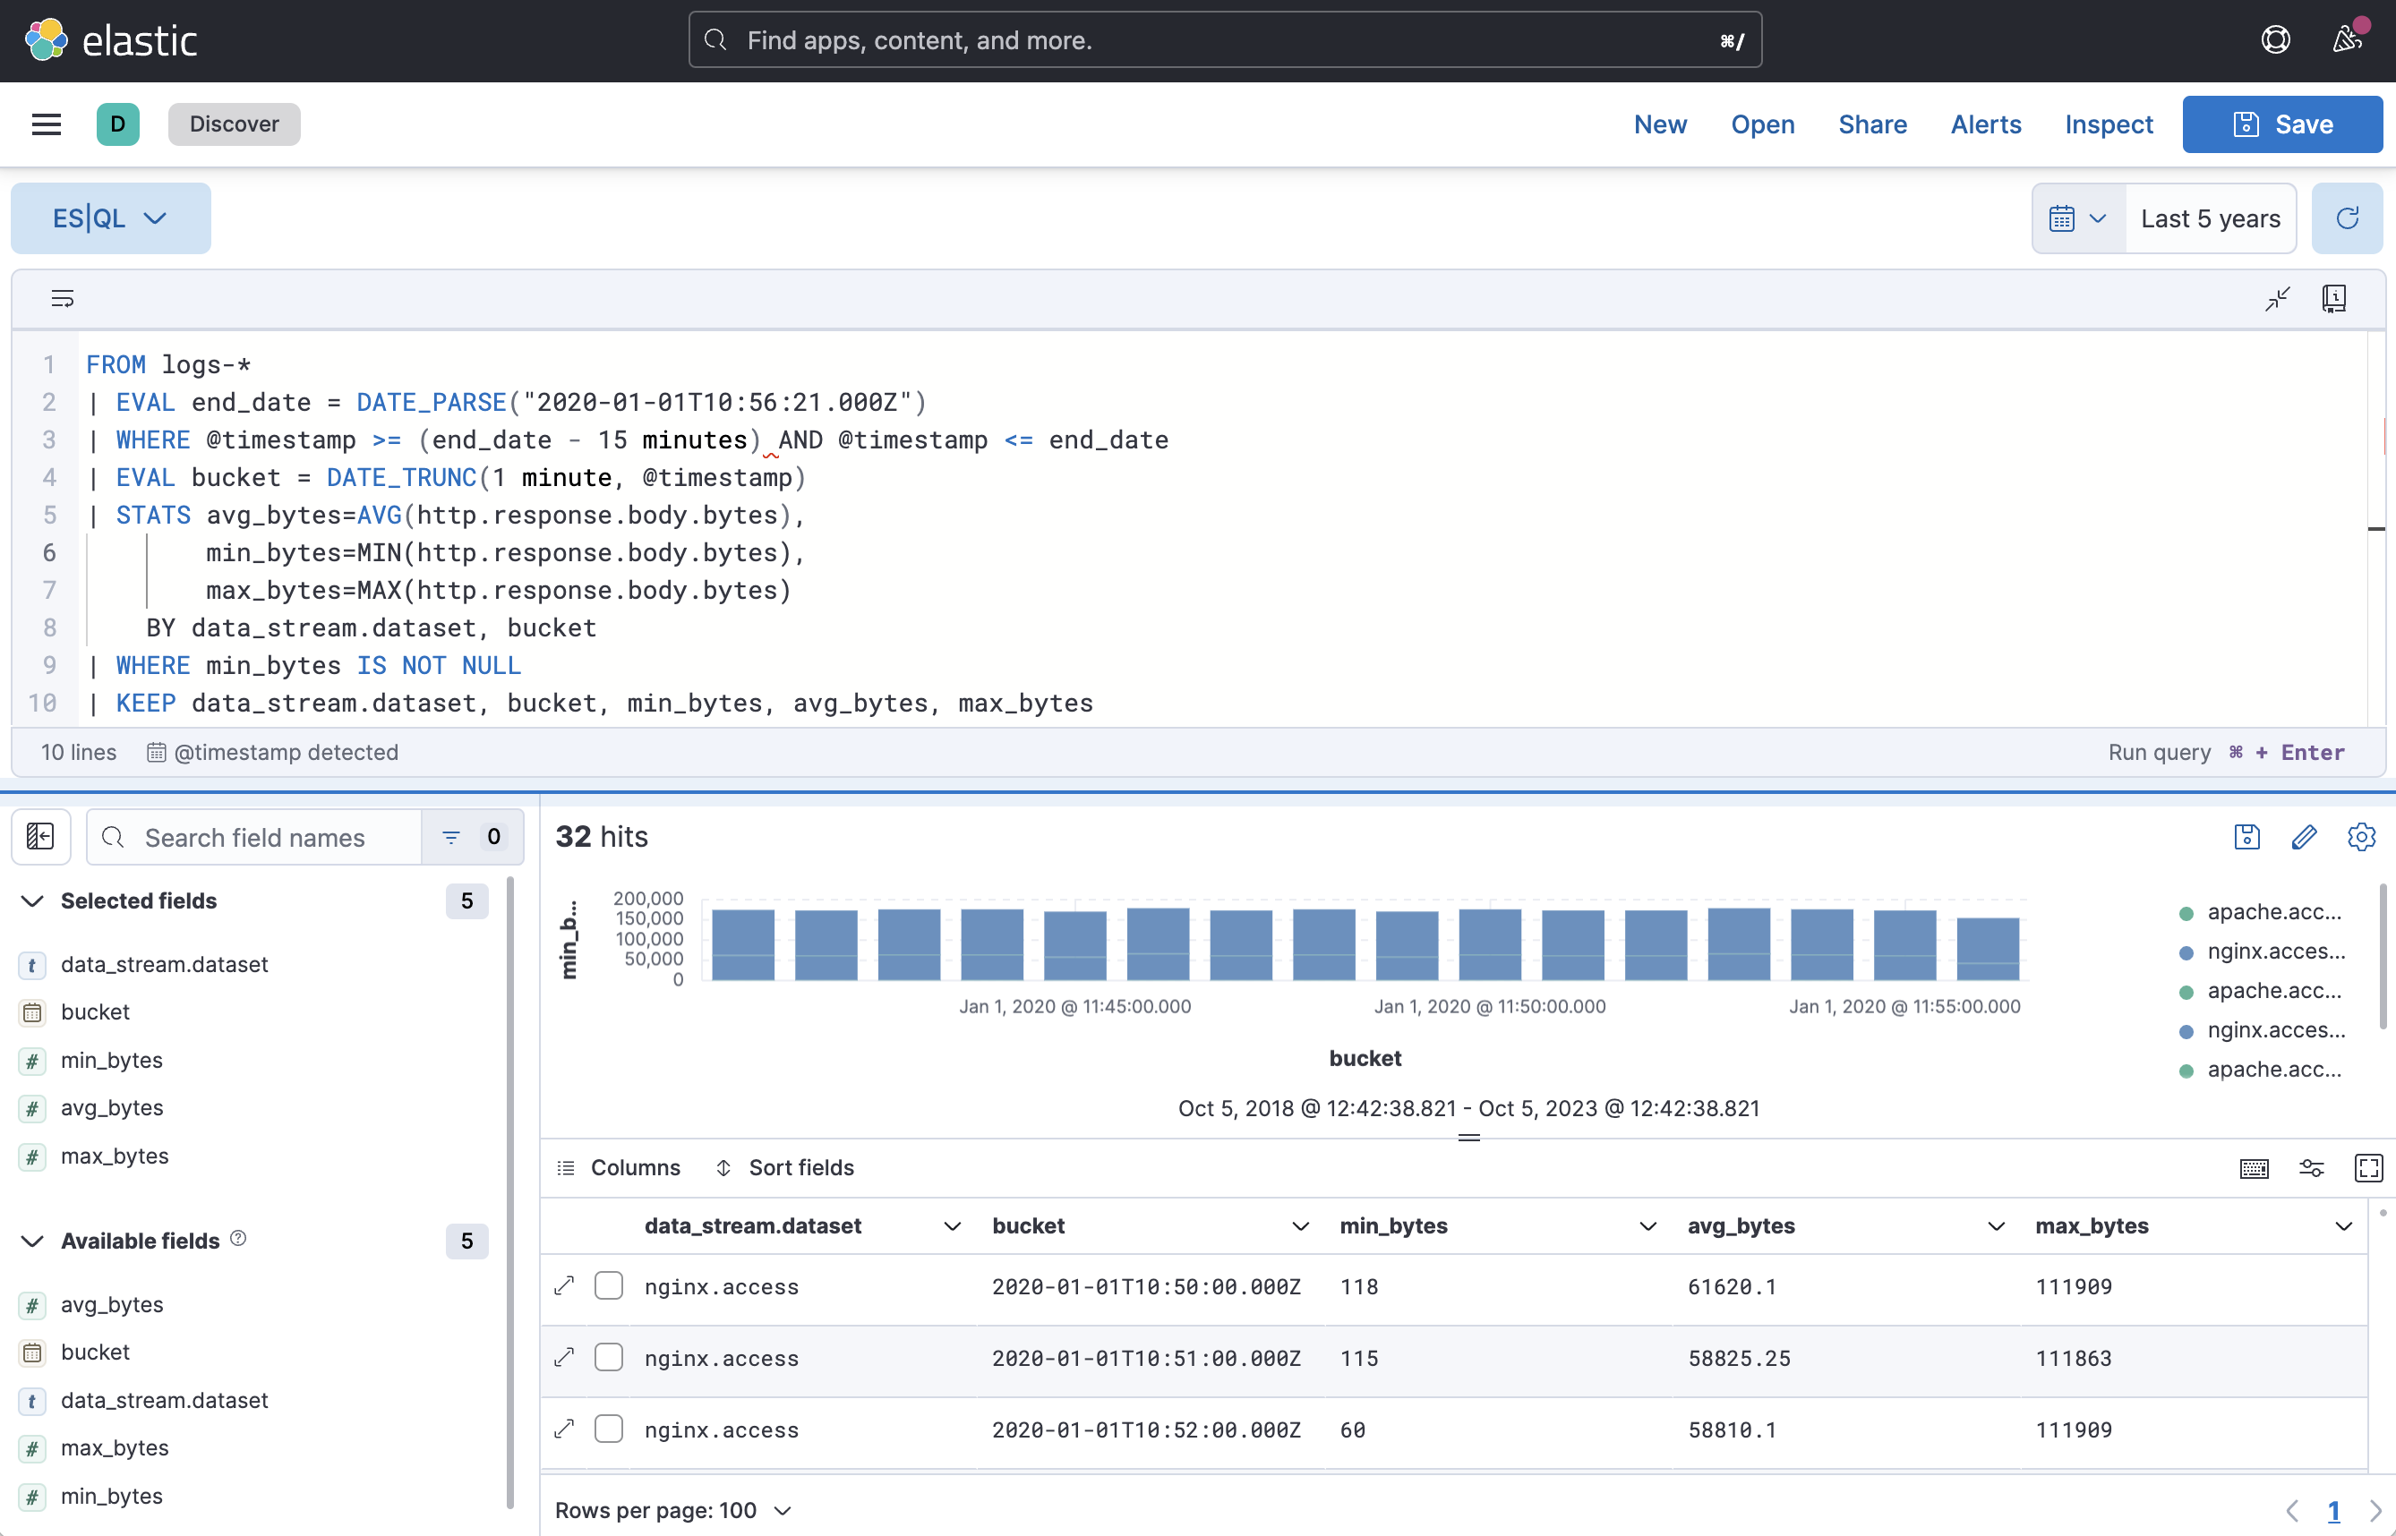Click the edit/pencil icon in results toolbar

pyautogui.click(x=2306, y=838)
